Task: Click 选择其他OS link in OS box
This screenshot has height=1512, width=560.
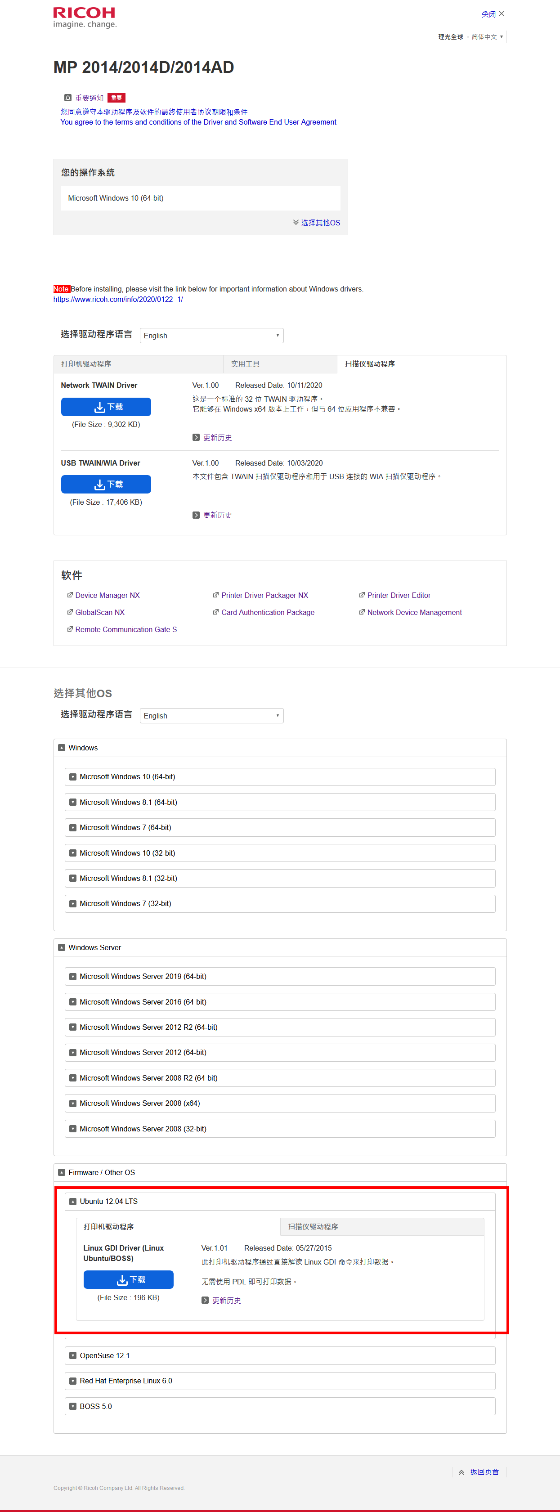Action: point(317,222)
